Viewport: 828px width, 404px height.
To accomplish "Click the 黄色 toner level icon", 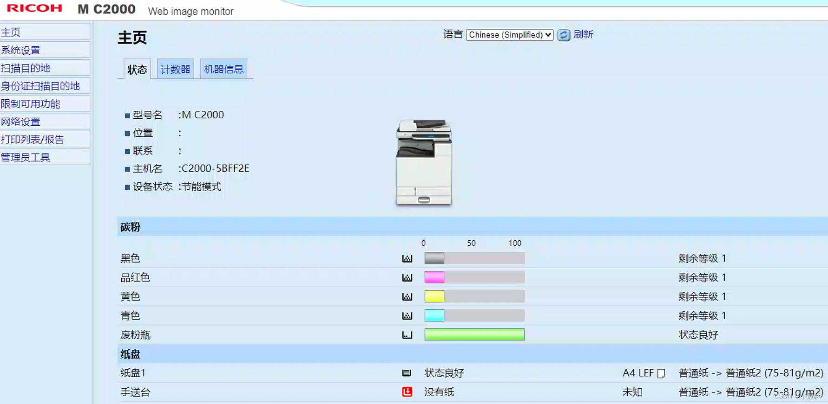I will coord(407,296).
